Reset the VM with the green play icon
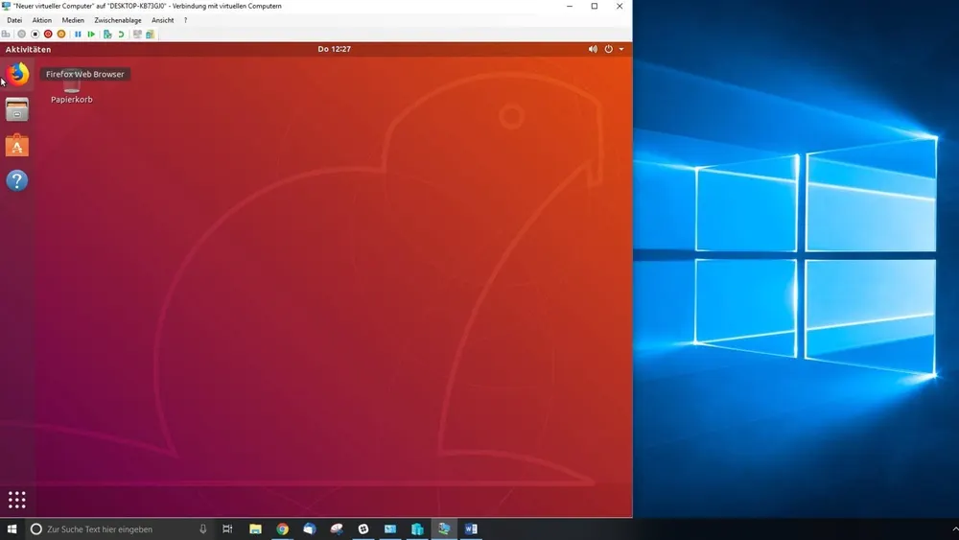This screenshot has height=540, width=959. (91, 35)
